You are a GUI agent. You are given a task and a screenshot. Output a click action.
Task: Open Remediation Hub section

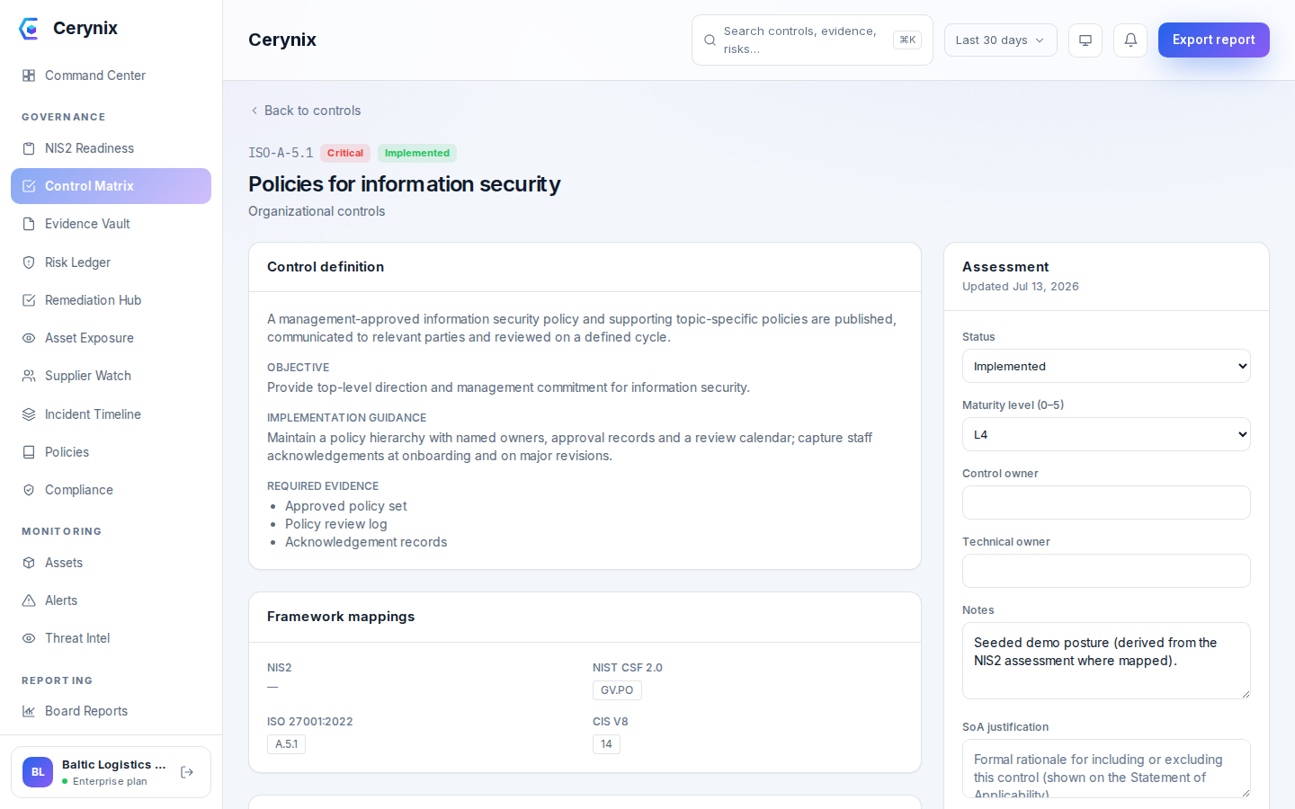[x=111, y=300]
